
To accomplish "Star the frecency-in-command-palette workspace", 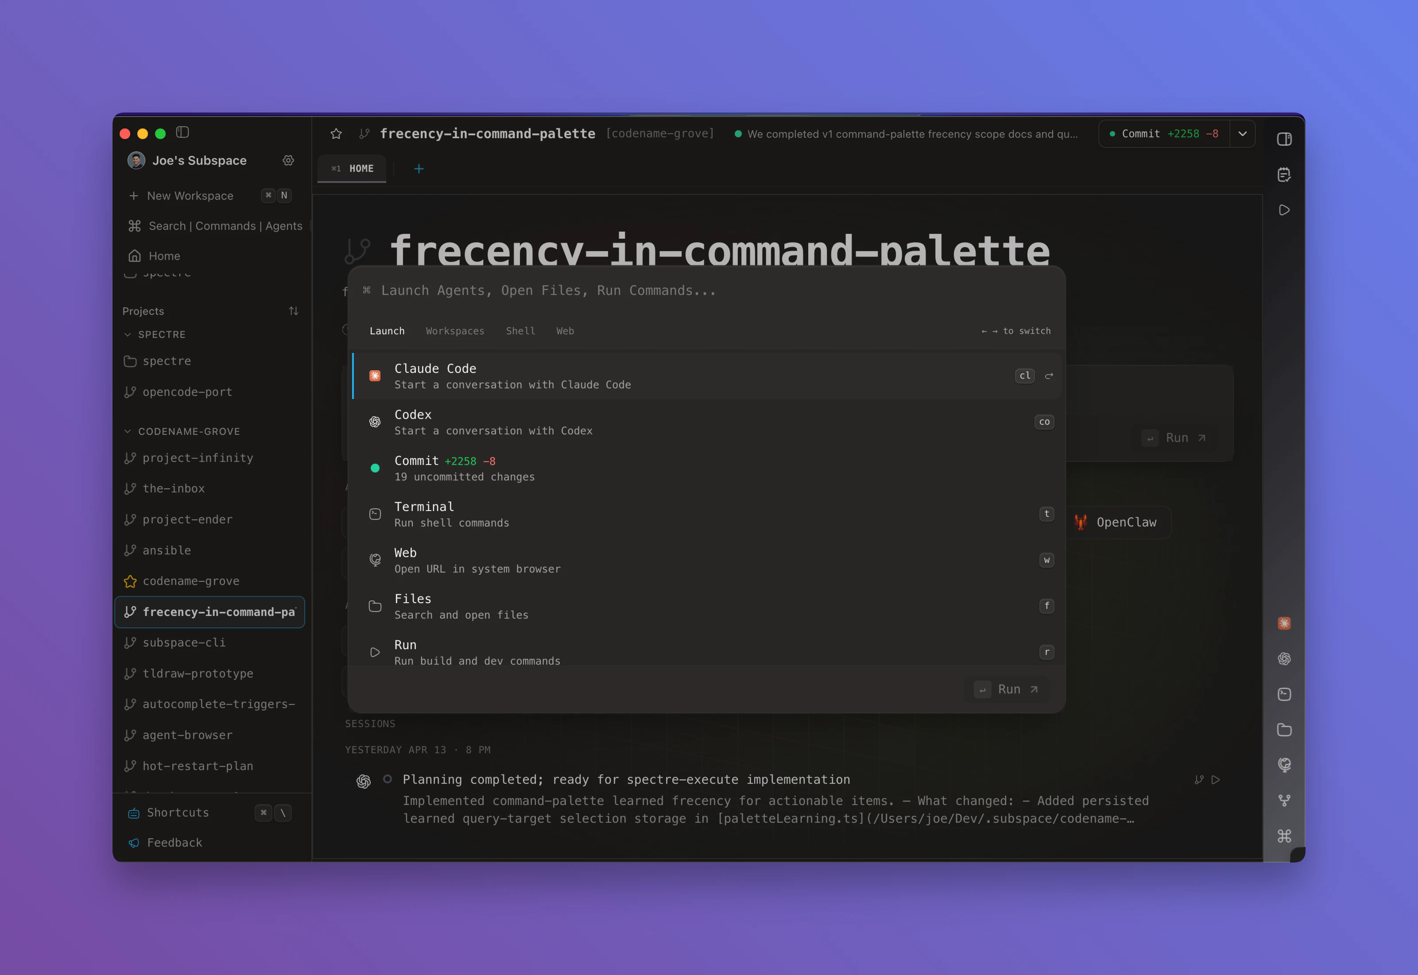I will tap(336, 134).
